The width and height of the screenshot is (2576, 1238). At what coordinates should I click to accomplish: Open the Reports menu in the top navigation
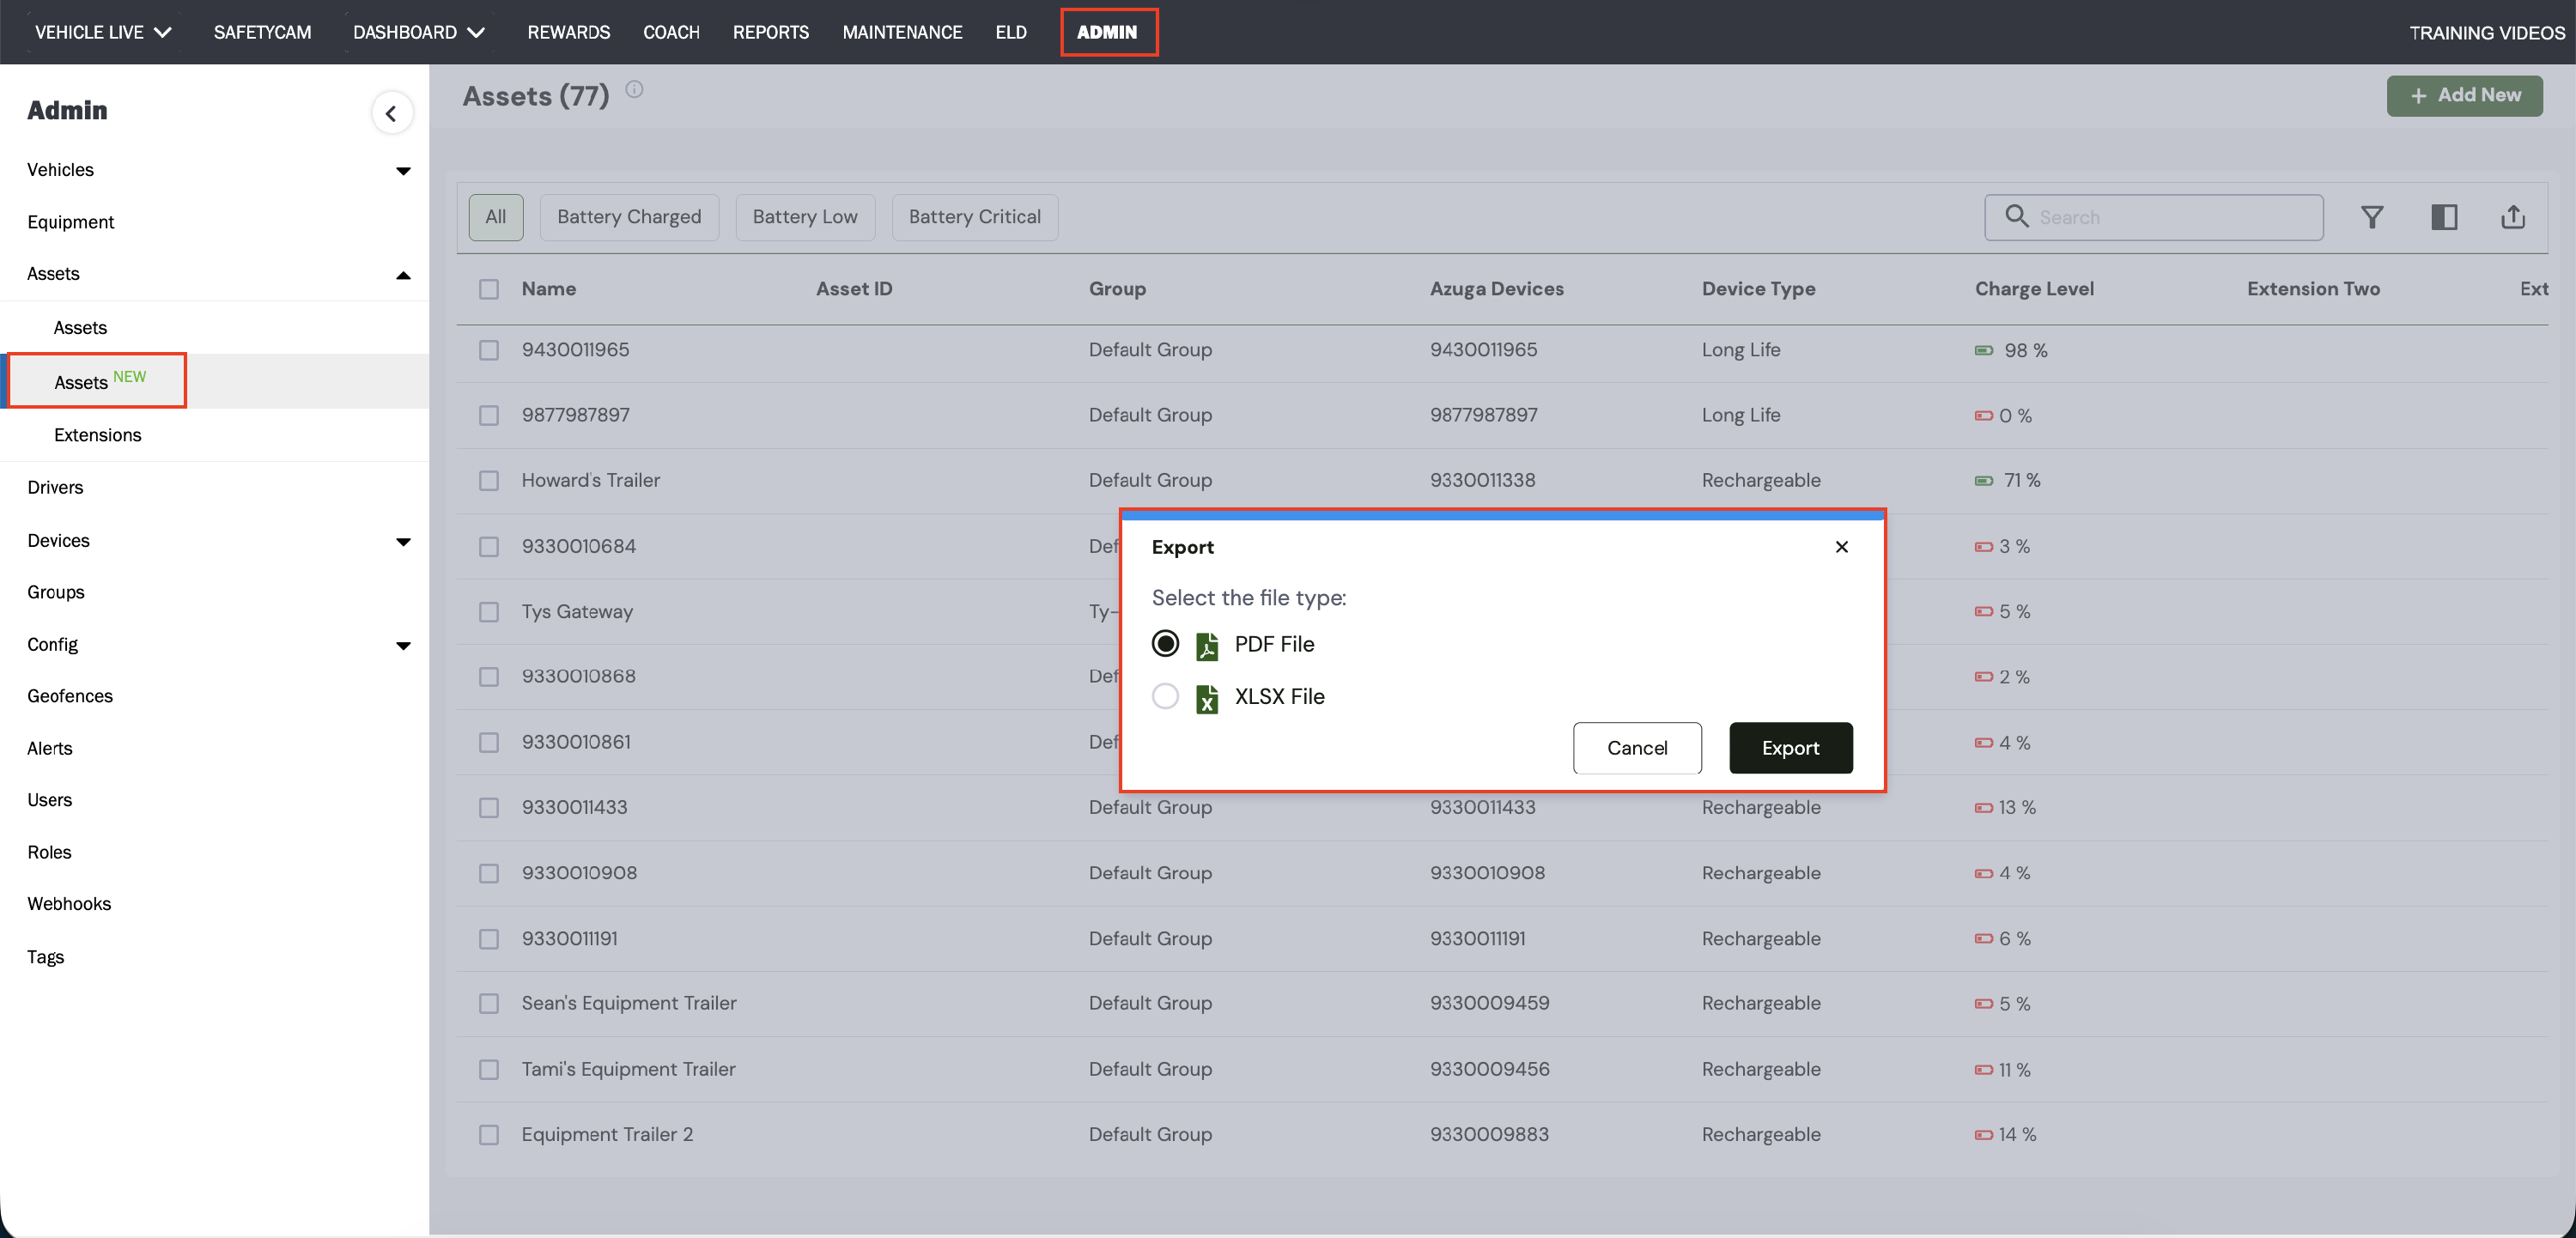pyautogui.click(x=770, y=32)
